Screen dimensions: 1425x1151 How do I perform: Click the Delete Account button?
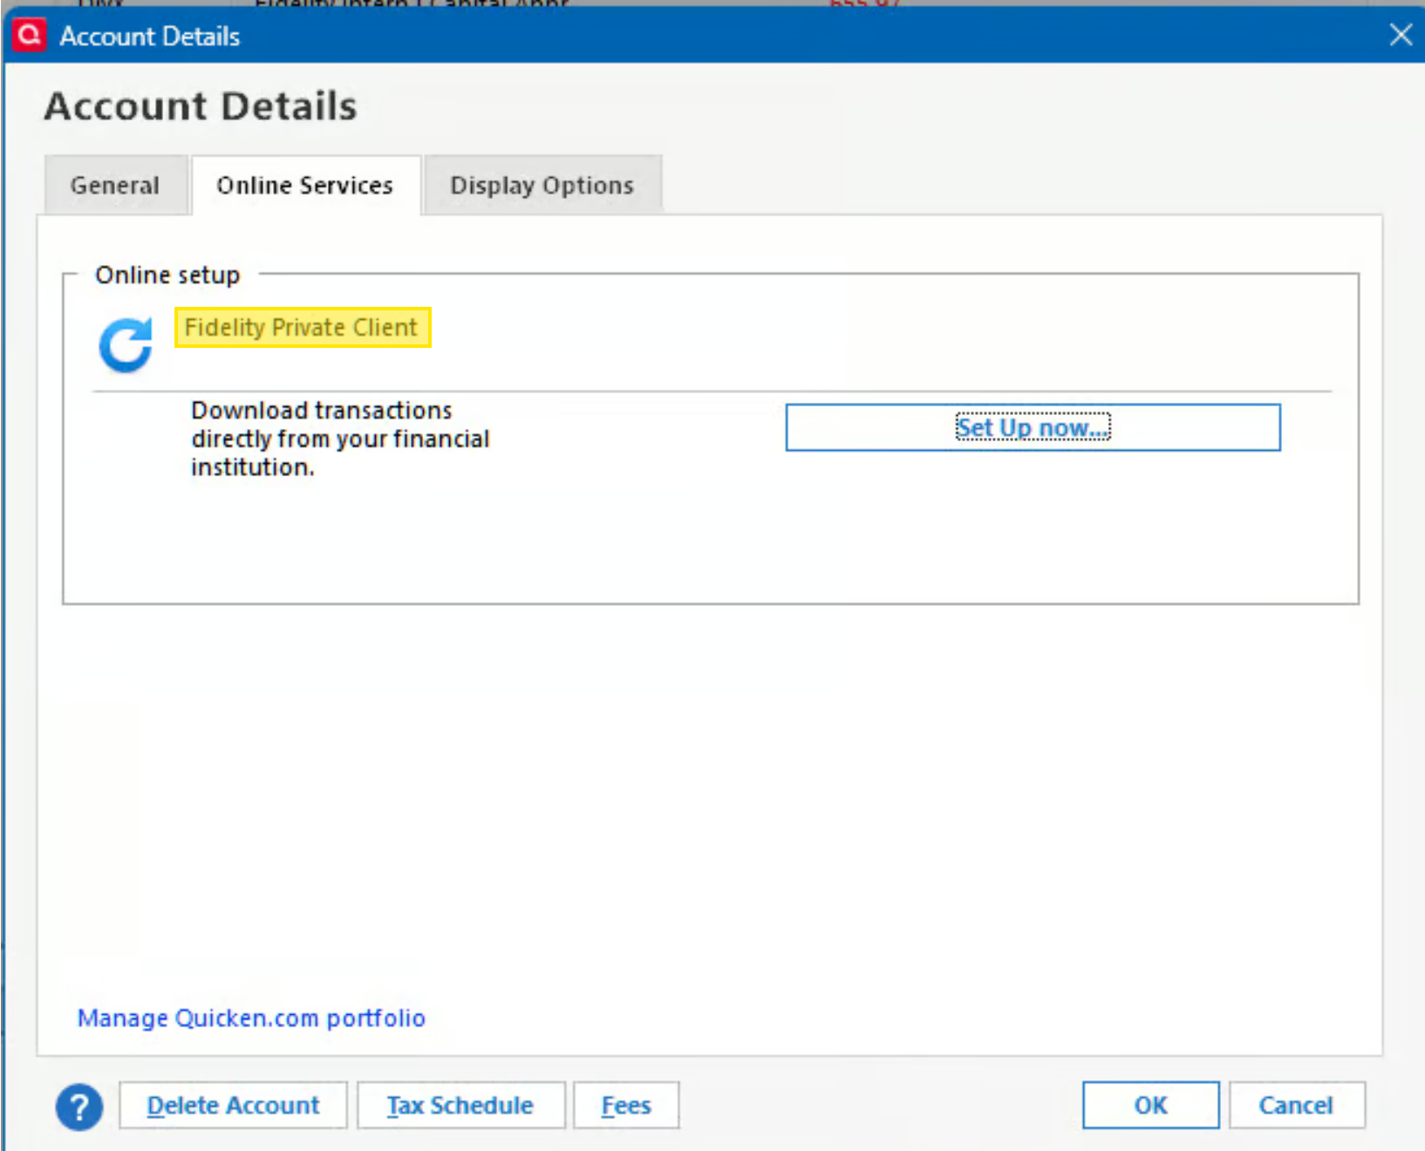coord(233,1106)
